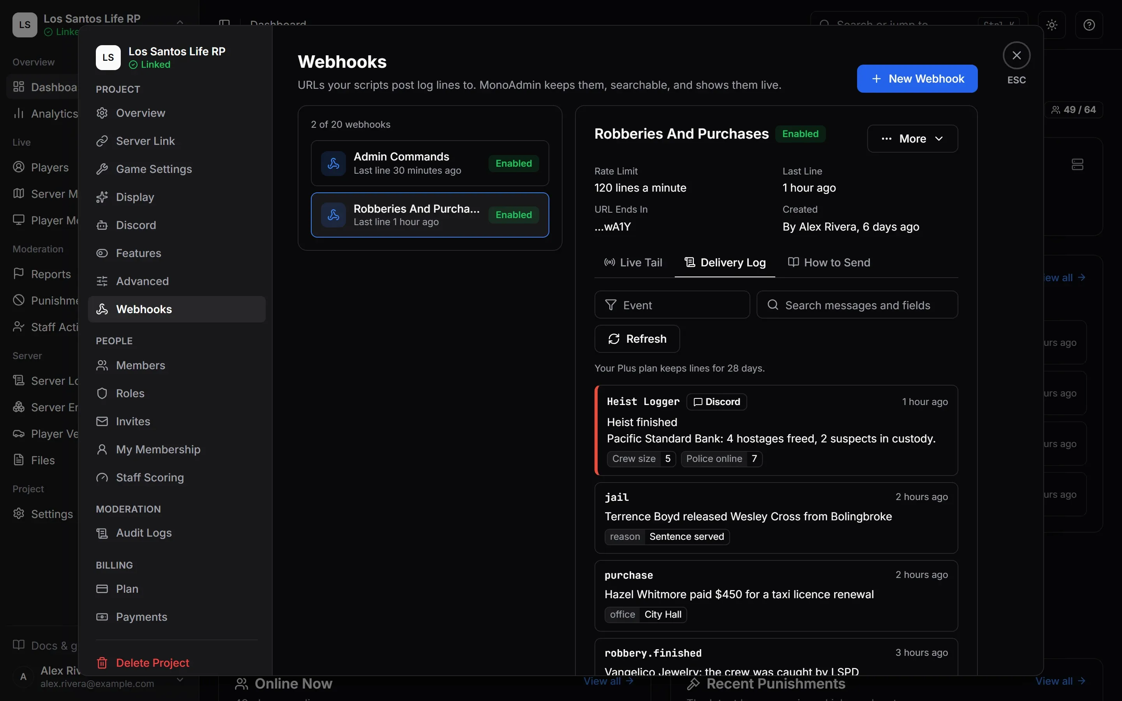Go to Display settings

[176, 197]
